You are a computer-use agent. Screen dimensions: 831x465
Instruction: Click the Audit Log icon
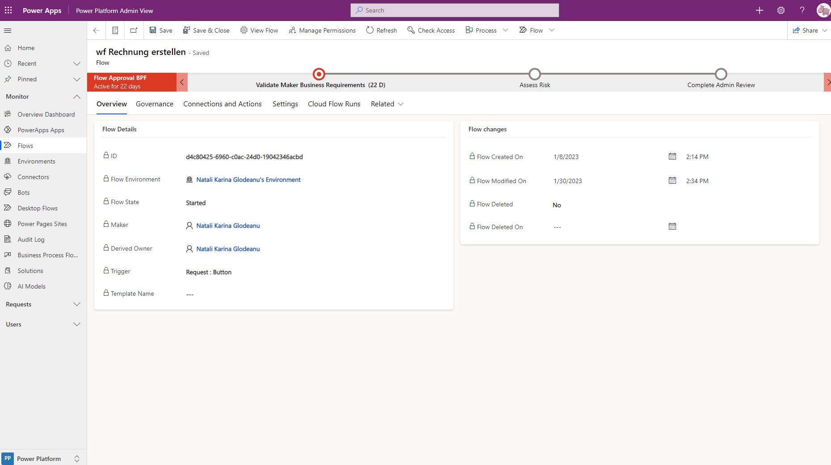click(8, 239)
